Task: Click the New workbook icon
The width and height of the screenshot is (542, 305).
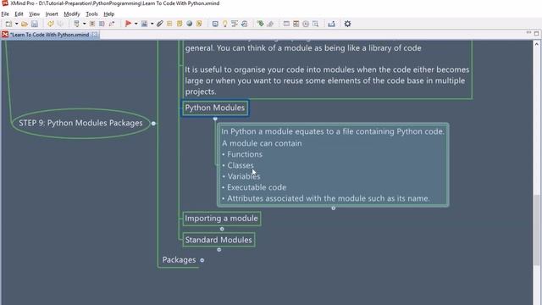Action: pos(8,24)
